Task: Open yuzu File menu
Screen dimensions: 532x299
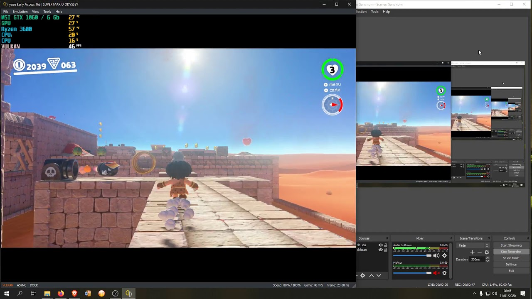Action: (x=6, y=12)
